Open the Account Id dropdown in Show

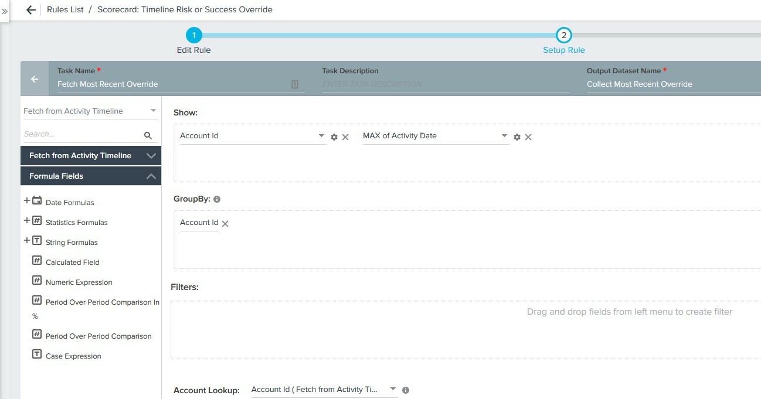[253, 136]
